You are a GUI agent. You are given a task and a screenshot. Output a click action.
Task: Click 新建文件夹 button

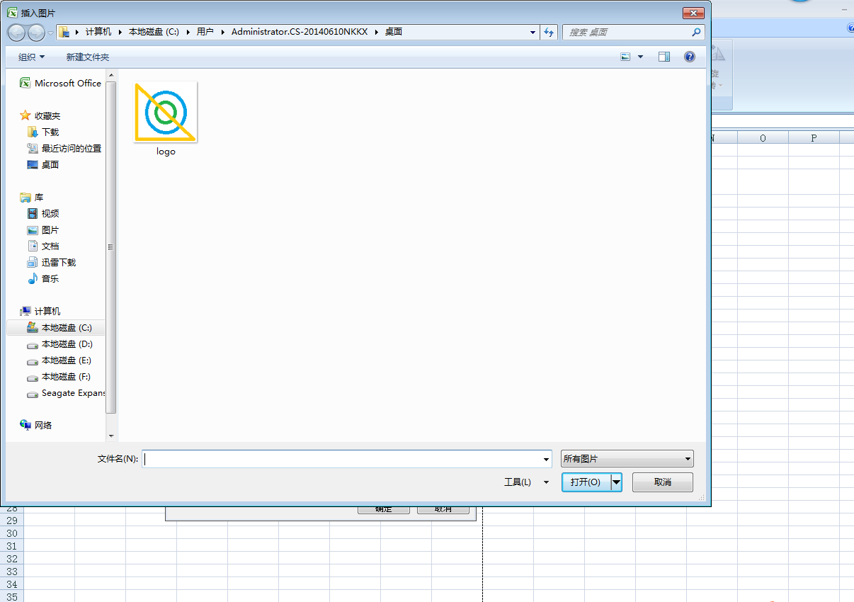click(x=88, y=57)
